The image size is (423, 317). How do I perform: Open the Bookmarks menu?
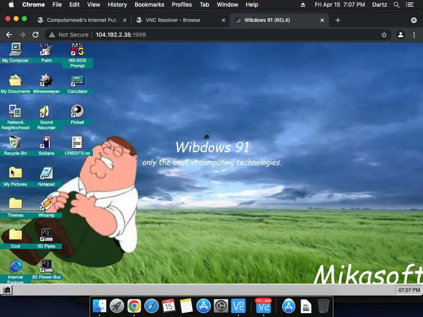[x=150, y=5]
